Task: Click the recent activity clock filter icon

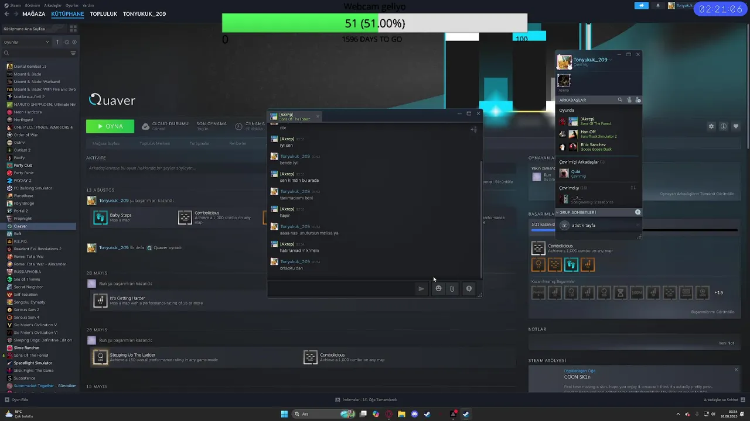Action: [x=67, y=42]
